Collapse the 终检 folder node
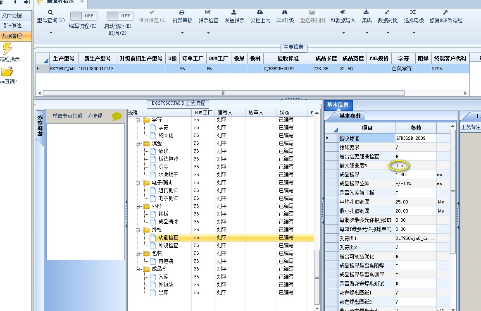The height and width of the screenshot is (311, 481). click(138, 230)
